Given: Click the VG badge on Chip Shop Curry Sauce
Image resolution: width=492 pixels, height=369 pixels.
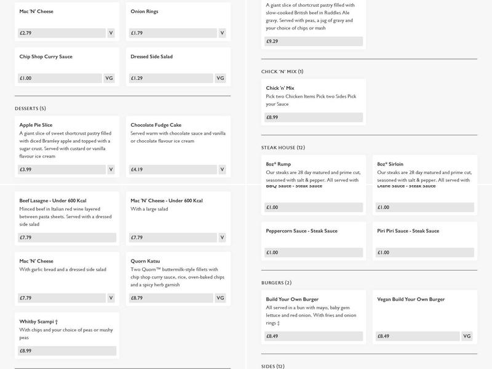Looking at the screenshot, I should click(x=109, y=78).
